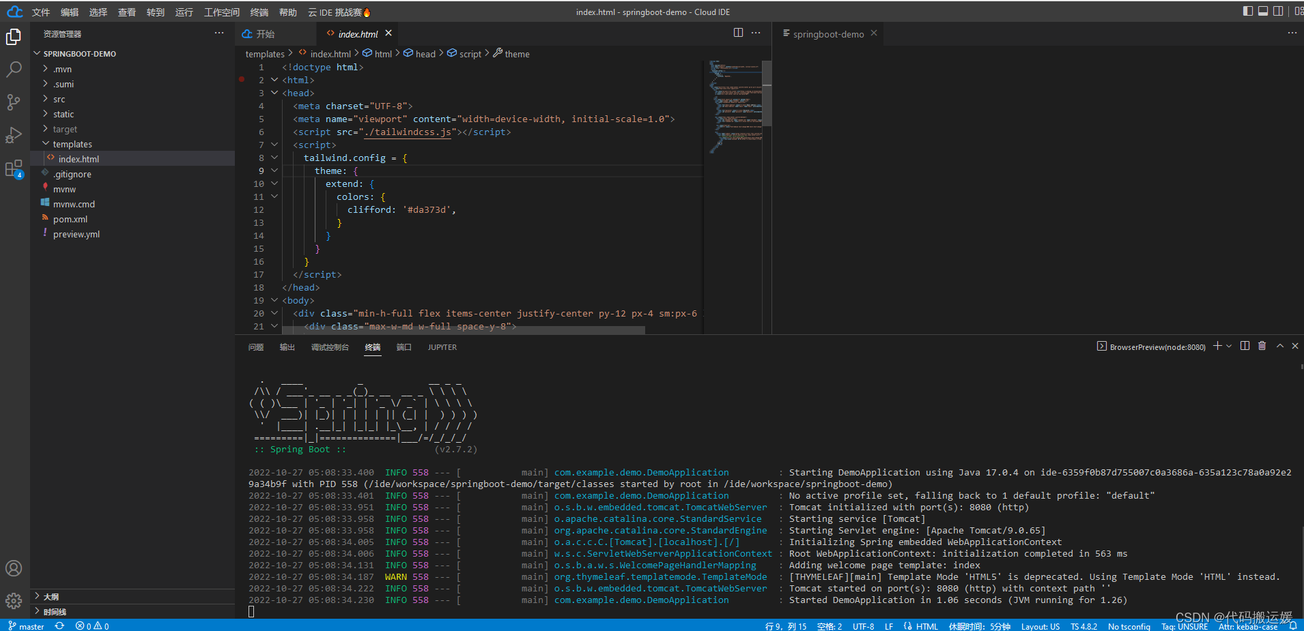Open the Extensions view icon
This screenshot has width=1304, height=631.
pos(14,168)
